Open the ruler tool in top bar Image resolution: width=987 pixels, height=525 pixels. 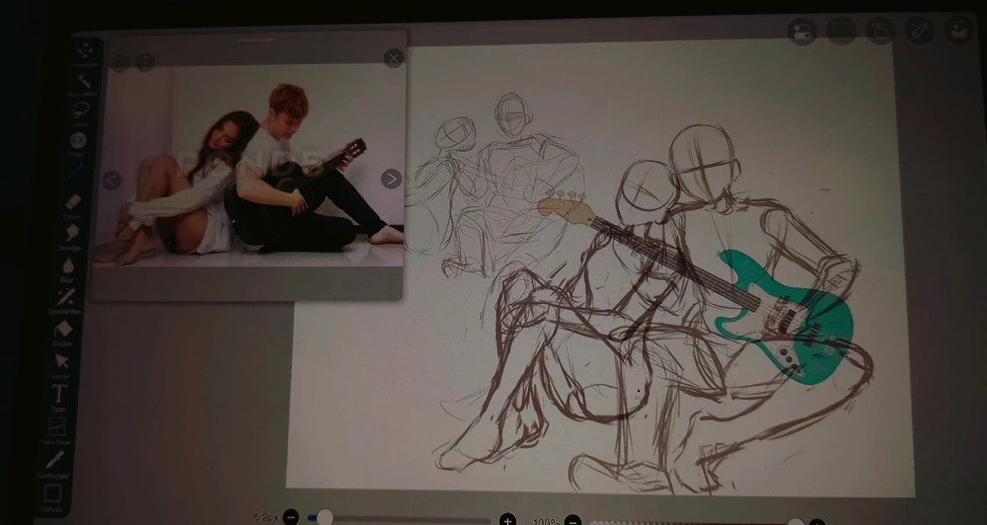click(x=919, y=30)
